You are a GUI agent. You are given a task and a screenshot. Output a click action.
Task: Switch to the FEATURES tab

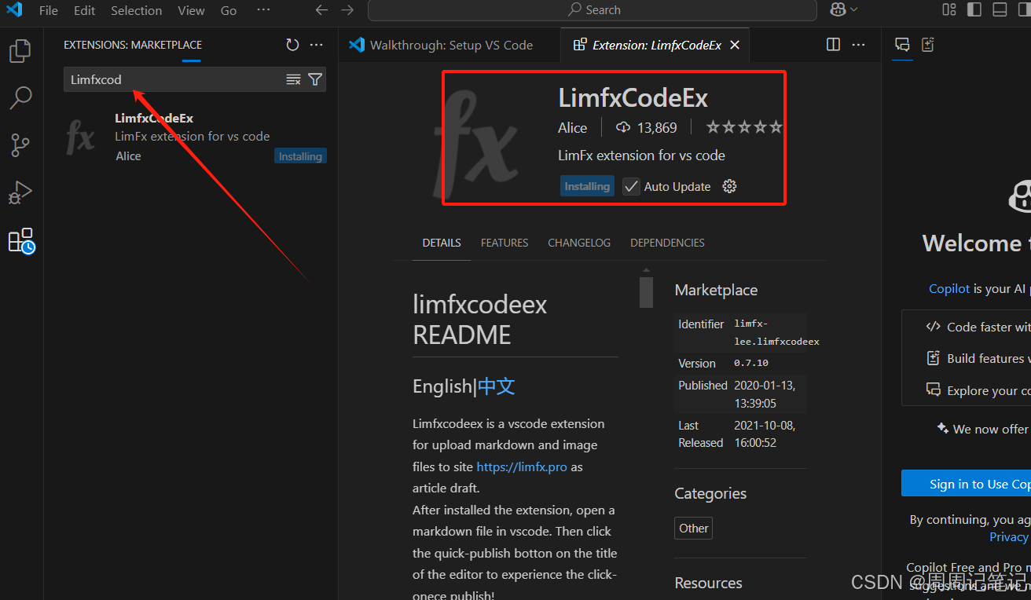tap(504, 243)
